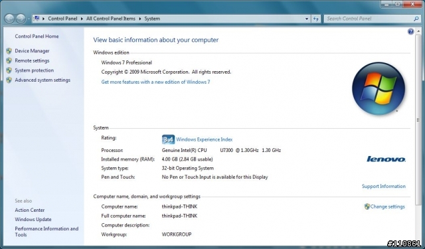The image size is (425, 249).
Task: Click the Refresh button in address bar
Action: pyautogui.click(x=316, y=19)
